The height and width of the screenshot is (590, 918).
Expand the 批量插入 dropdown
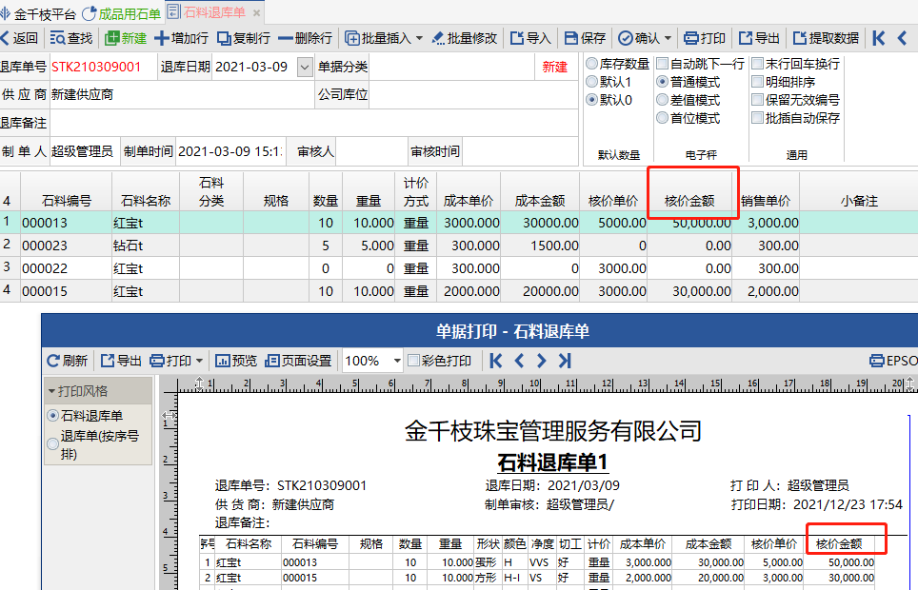(420, 38)
